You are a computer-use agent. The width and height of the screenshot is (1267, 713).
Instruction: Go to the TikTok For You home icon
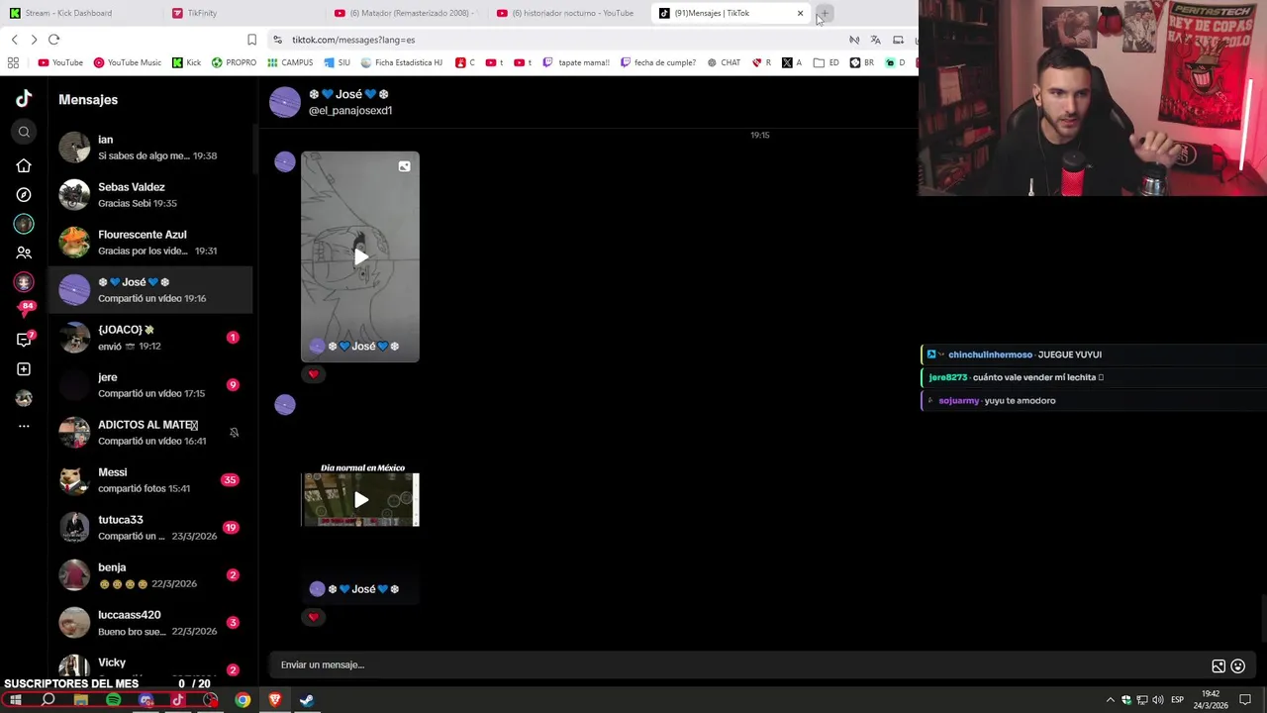coord(24,165)
